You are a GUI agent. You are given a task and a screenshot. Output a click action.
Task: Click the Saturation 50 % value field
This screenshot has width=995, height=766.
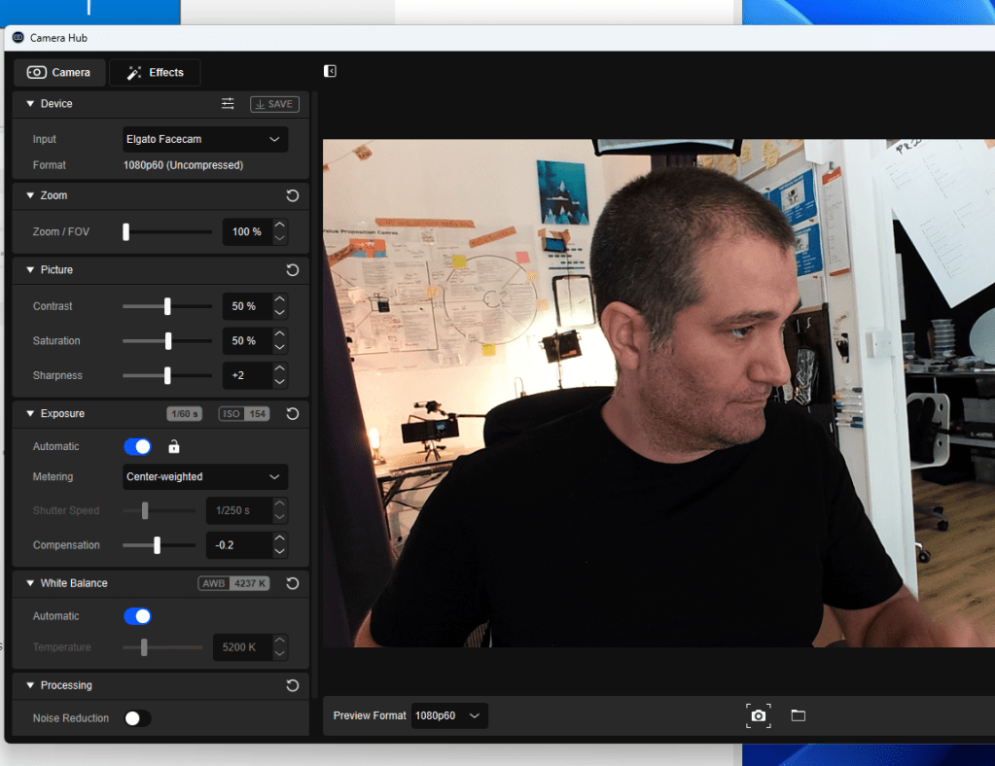[247, 340]
